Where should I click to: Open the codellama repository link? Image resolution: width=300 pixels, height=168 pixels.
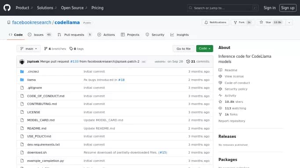point(67,22)
